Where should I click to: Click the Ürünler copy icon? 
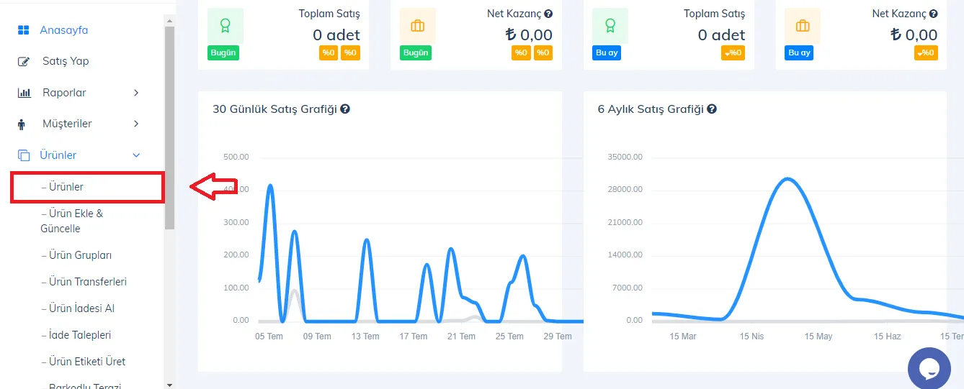click(24, 155)
